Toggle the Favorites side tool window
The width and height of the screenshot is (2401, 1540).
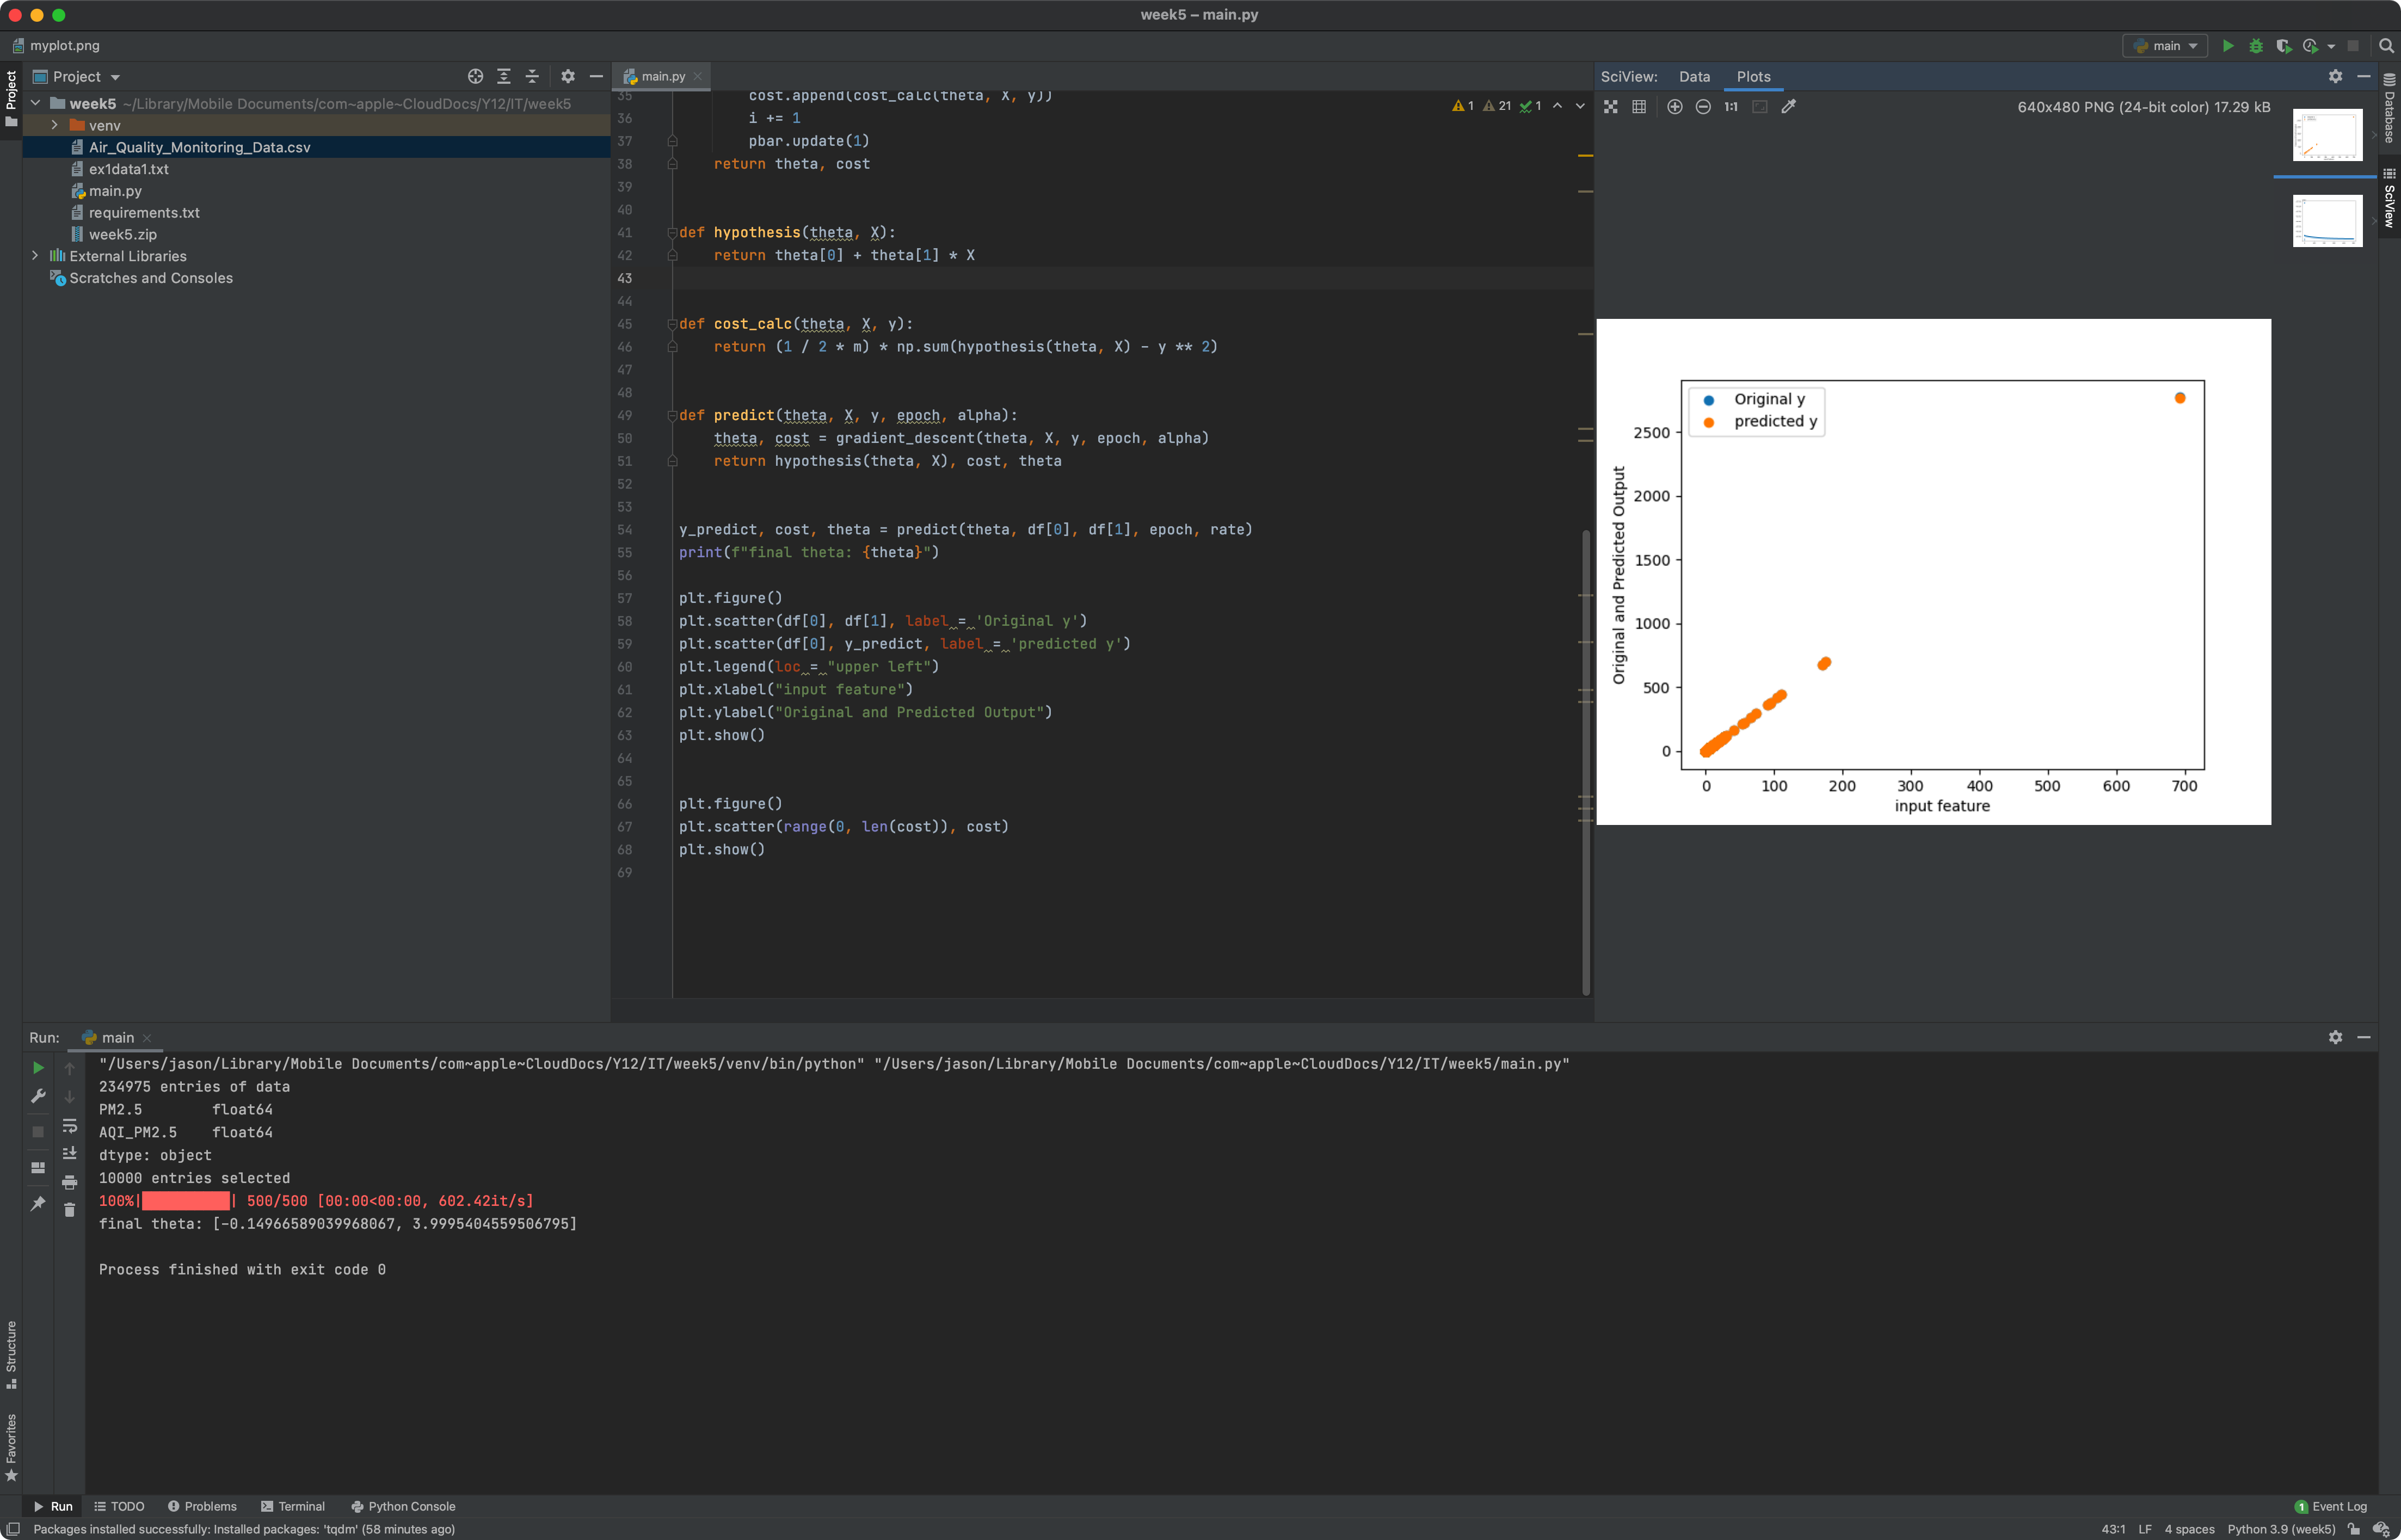[11, 1447]
